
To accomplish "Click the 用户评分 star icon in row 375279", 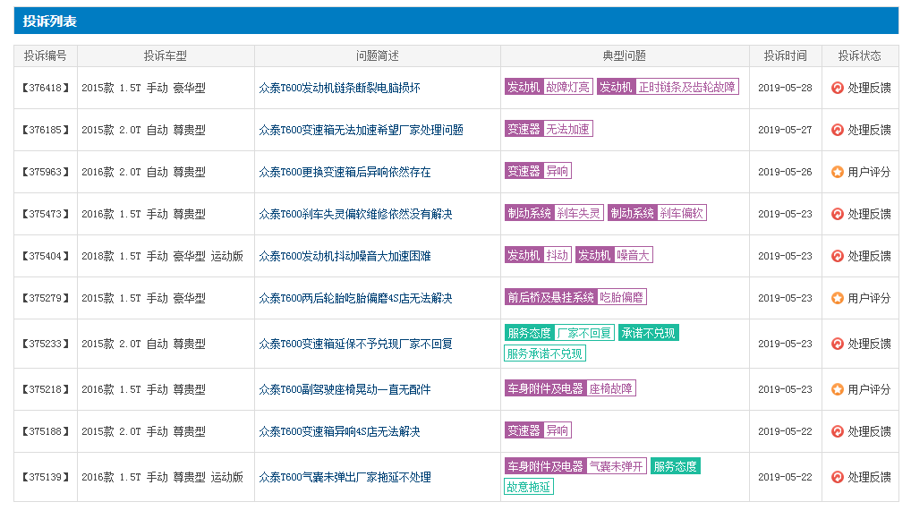I will coord(838,298).
